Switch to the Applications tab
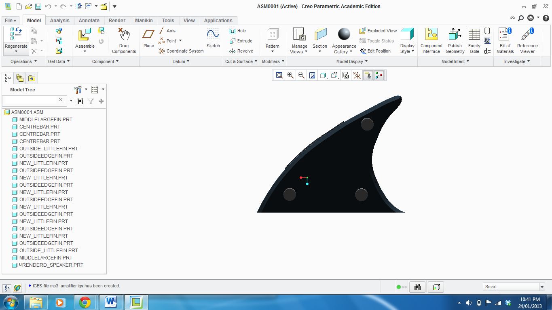Screen dimensions: 552x310 coord(218,21)
